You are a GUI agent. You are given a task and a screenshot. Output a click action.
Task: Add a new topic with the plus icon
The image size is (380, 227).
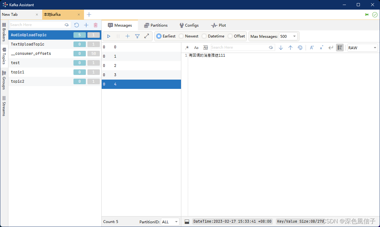(86, 25)
